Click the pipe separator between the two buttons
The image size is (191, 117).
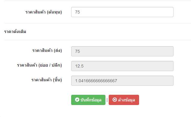tap(107, 100)
